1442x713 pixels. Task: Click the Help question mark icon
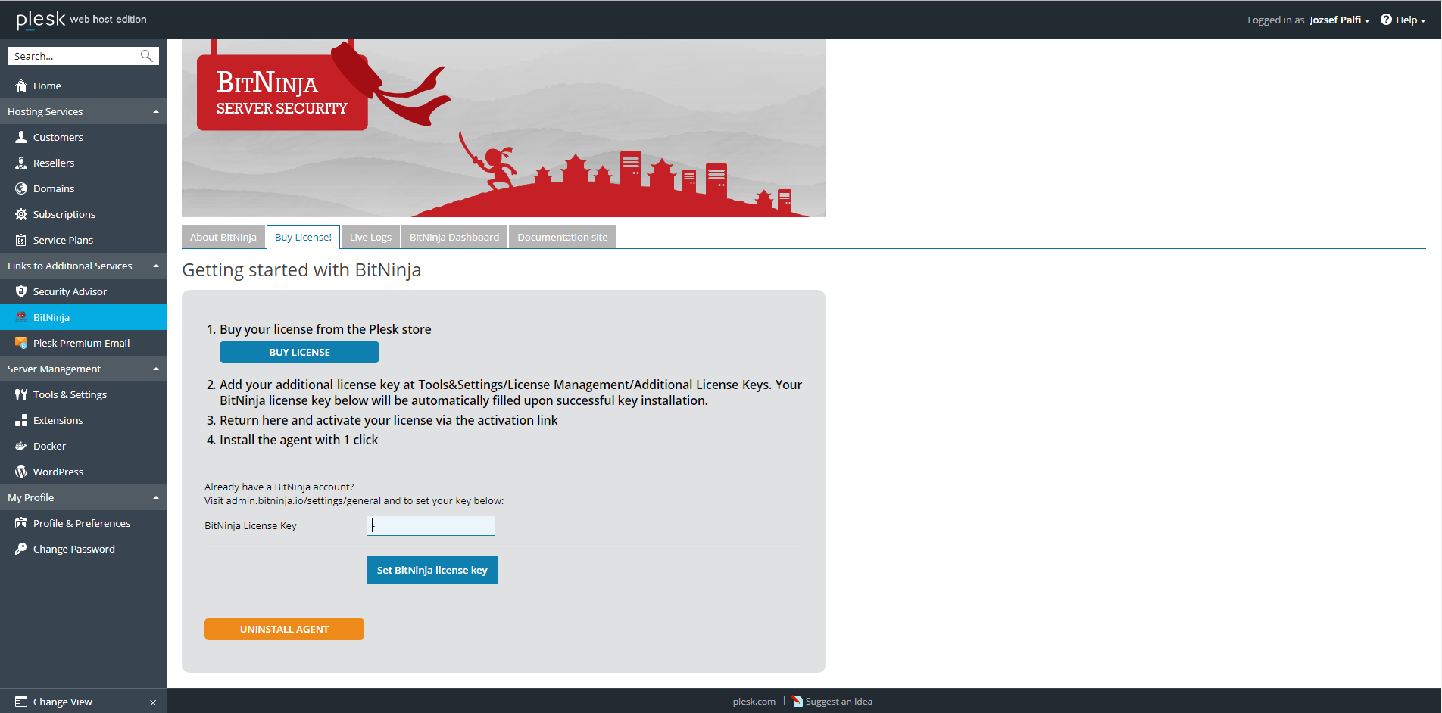coord(1386,20)
